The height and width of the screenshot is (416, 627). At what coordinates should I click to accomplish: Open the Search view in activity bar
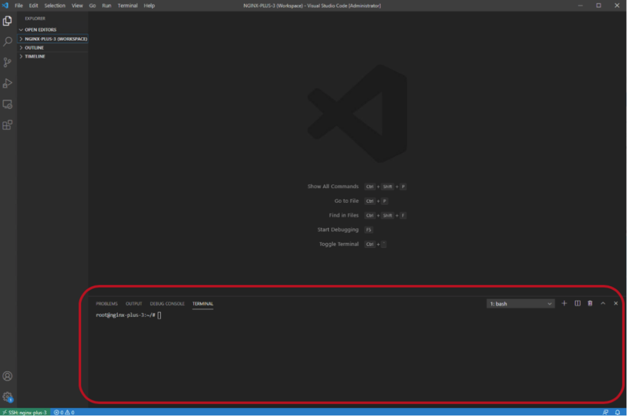point(7,42)
